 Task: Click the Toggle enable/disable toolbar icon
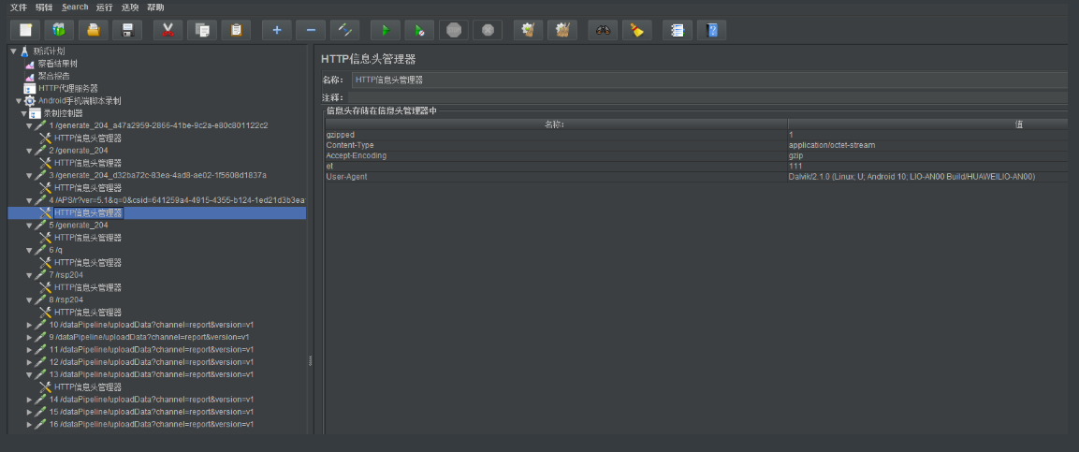[344, 30]
